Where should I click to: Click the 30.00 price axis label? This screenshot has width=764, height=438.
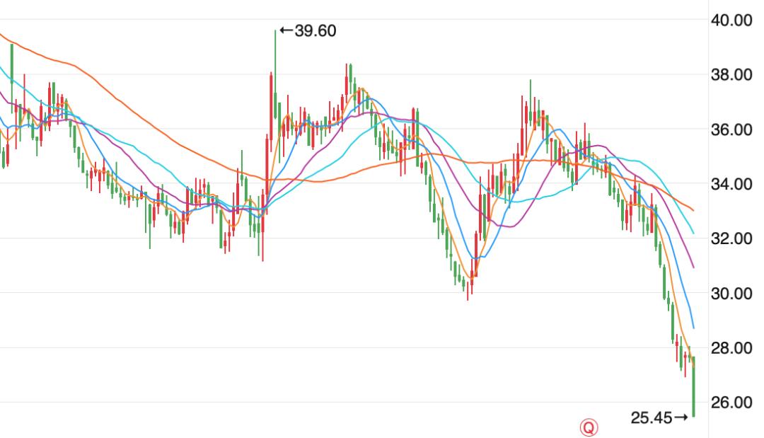pyautogui.click(x=731, y=294)
